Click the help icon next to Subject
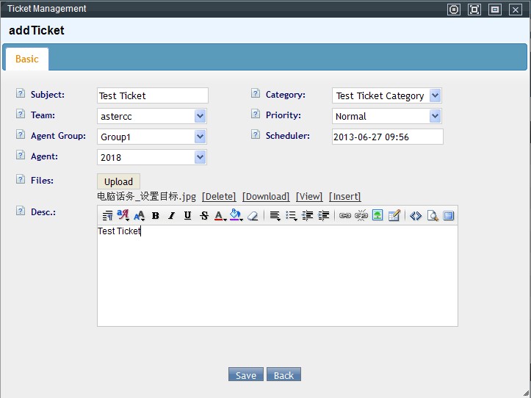The width and height of the screenshot is (531, 398). tap(19, 94)
